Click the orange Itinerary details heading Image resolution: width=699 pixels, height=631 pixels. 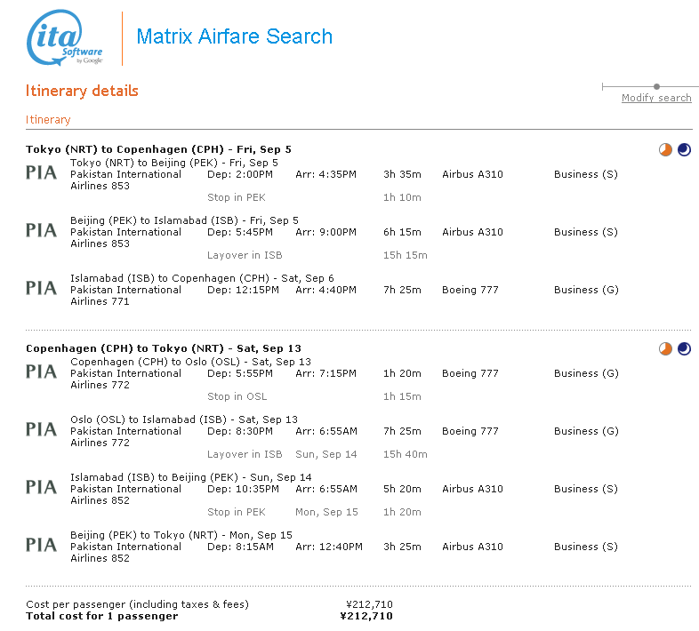coord(82,91)
